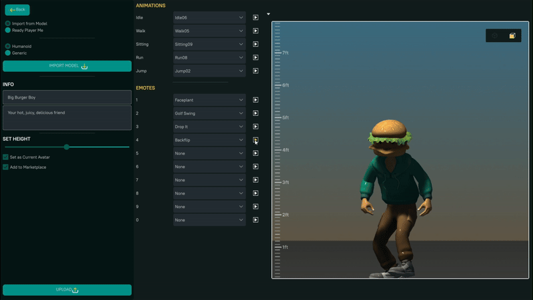Click the Back button
Viewport: 533px width, 300px height.
(x=17, y=10)
